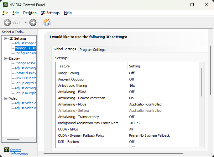Open the File menu
The height and width of the screenshot is (157, 214).
coord(5,13)
